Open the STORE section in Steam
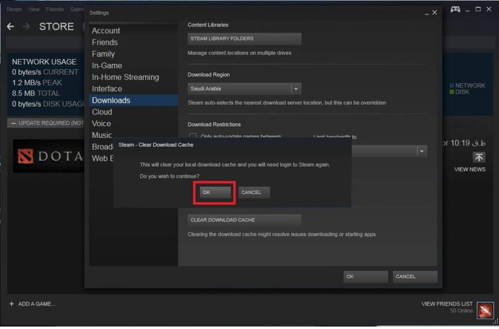The width and height of the screenshot is (499, 329). pos(56,27)
